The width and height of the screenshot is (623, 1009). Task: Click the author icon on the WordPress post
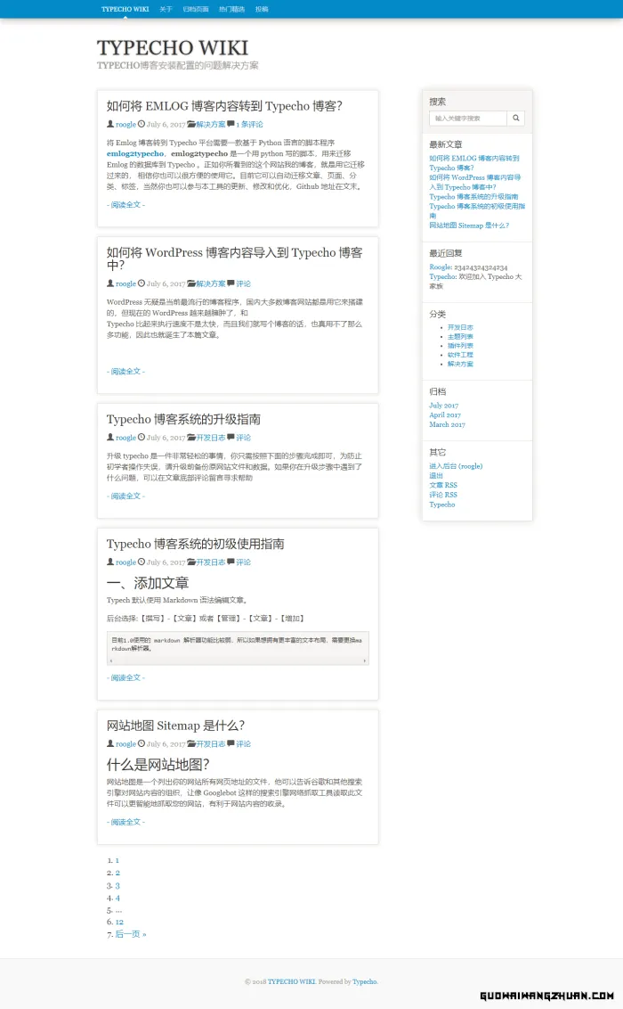click(110, 283)
